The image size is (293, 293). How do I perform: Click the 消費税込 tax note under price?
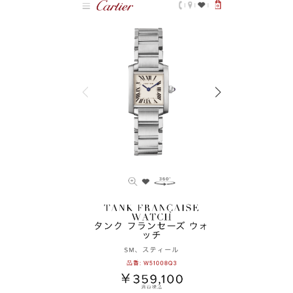(x=152, y=287)
